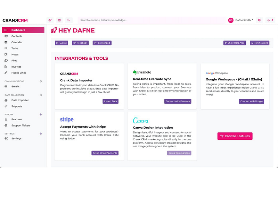Open the scratchpad shortcut icon in top bar
Viewport: 278px width, 208px height.
69,20
